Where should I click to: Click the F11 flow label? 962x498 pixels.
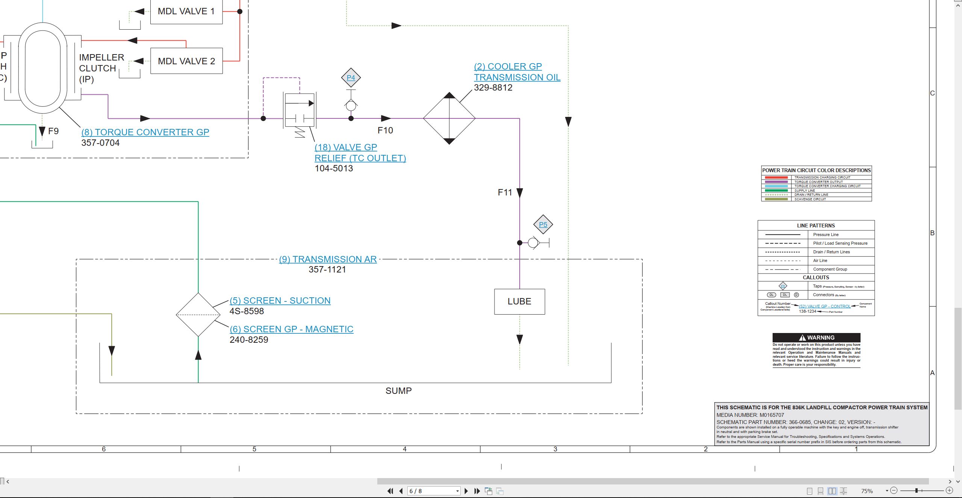pos(505,192)
